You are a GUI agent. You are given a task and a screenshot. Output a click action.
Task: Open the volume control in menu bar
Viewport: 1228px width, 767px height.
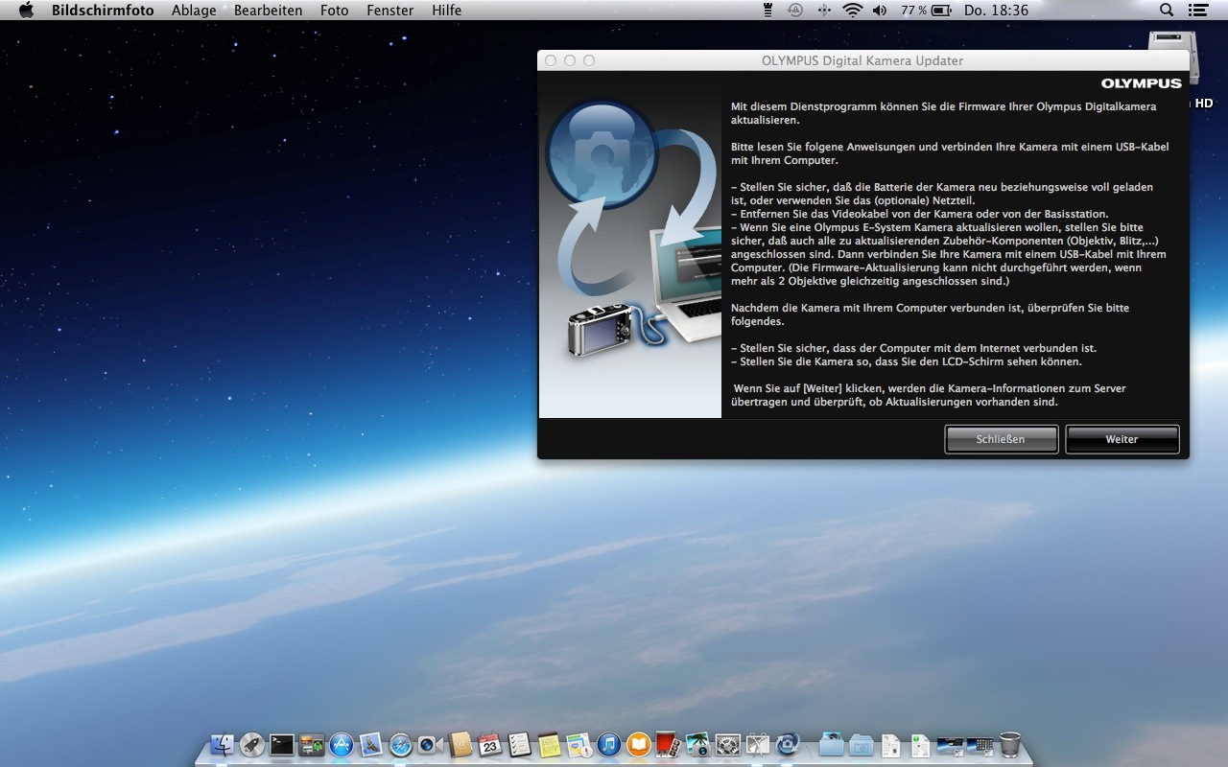(x=881, y=11)
